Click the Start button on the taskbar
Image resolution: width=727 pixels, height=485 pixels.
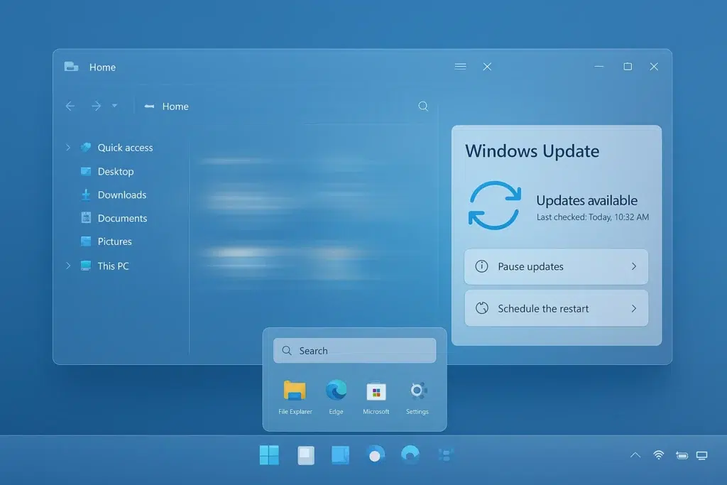(269, 454)
